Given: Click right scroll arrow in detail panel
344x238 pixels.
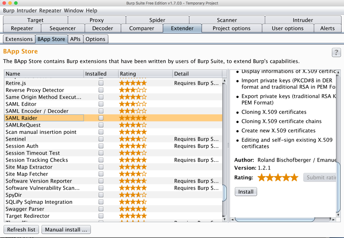Looking at the screenshot, I should pos(333,220).
